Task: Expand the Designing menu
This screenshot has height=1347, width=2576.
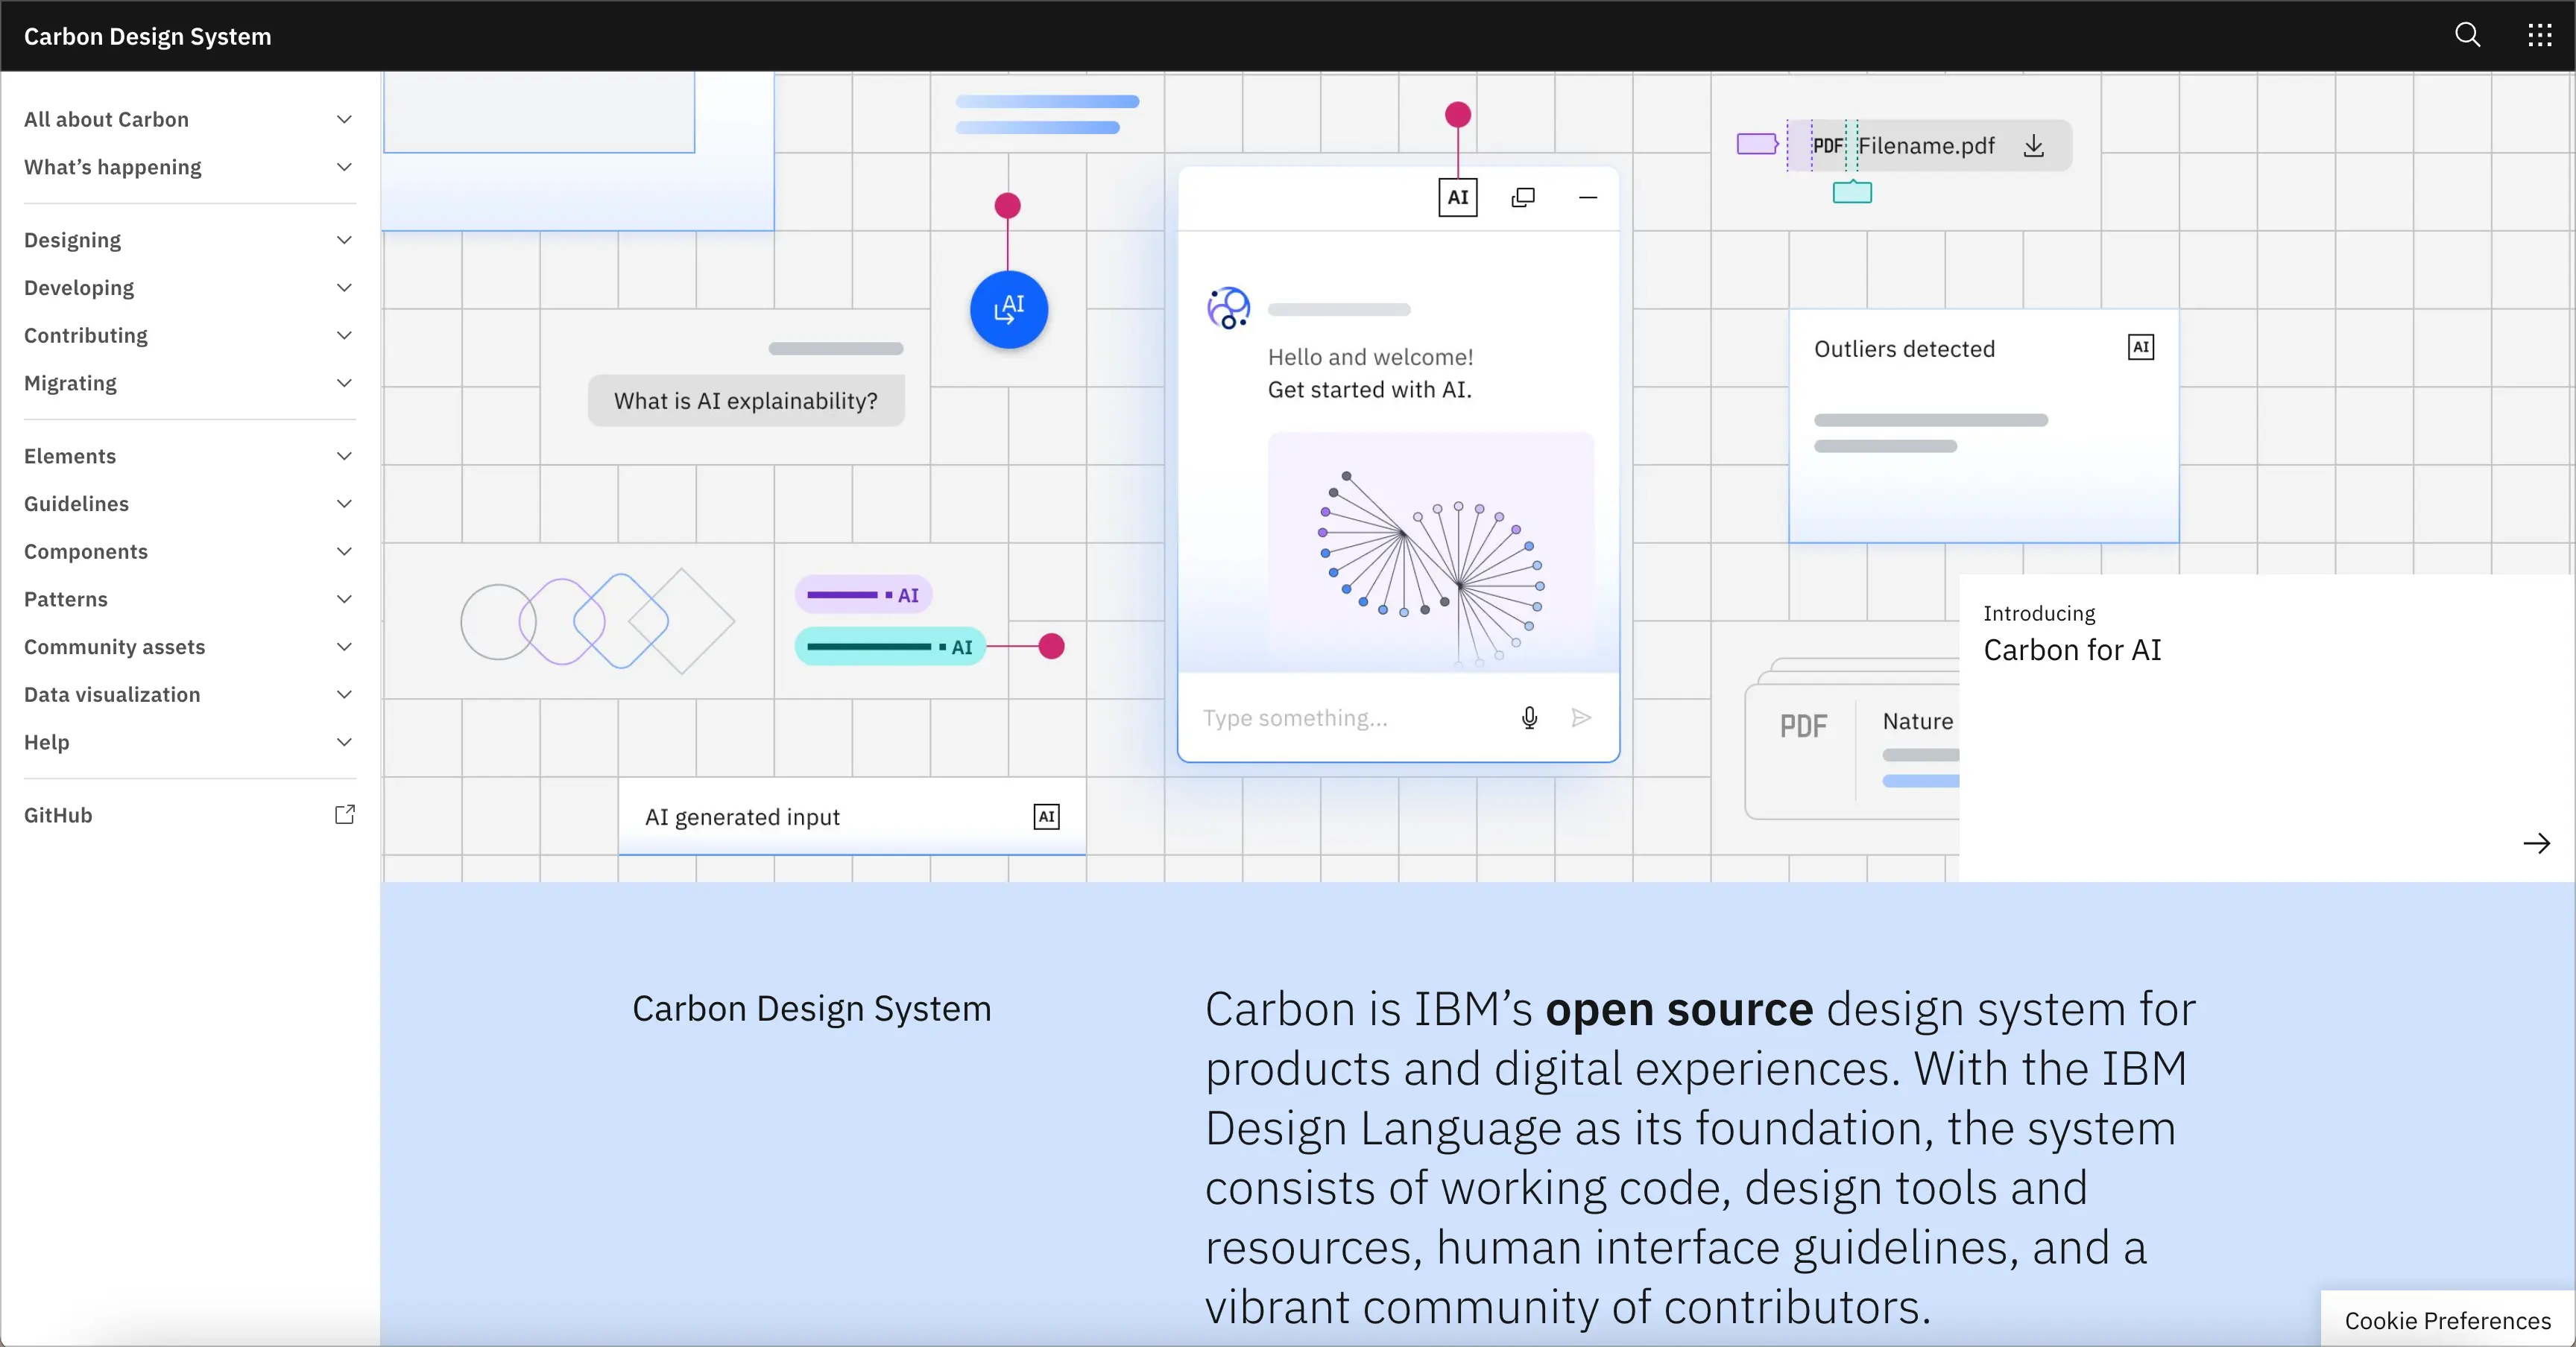Action: [x=189, y=240]
